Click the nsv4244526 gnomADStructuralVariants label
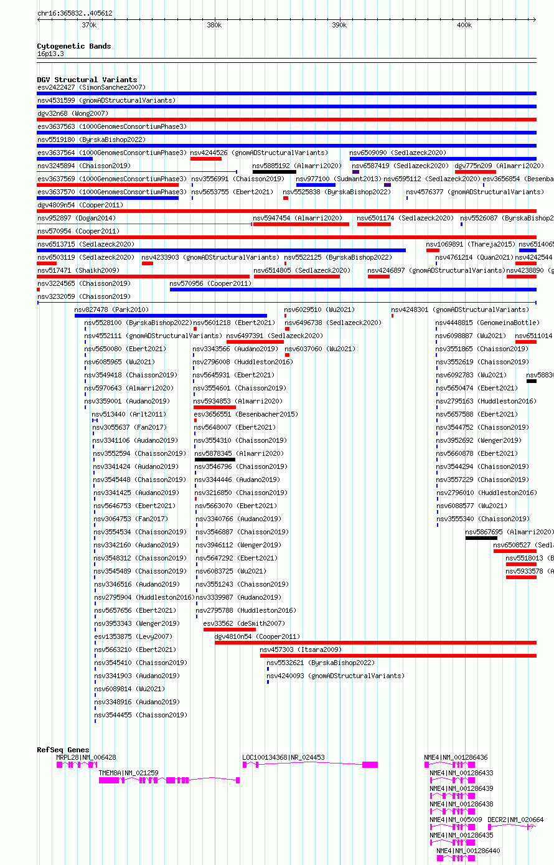554x865 pixels. pos(259,153)
